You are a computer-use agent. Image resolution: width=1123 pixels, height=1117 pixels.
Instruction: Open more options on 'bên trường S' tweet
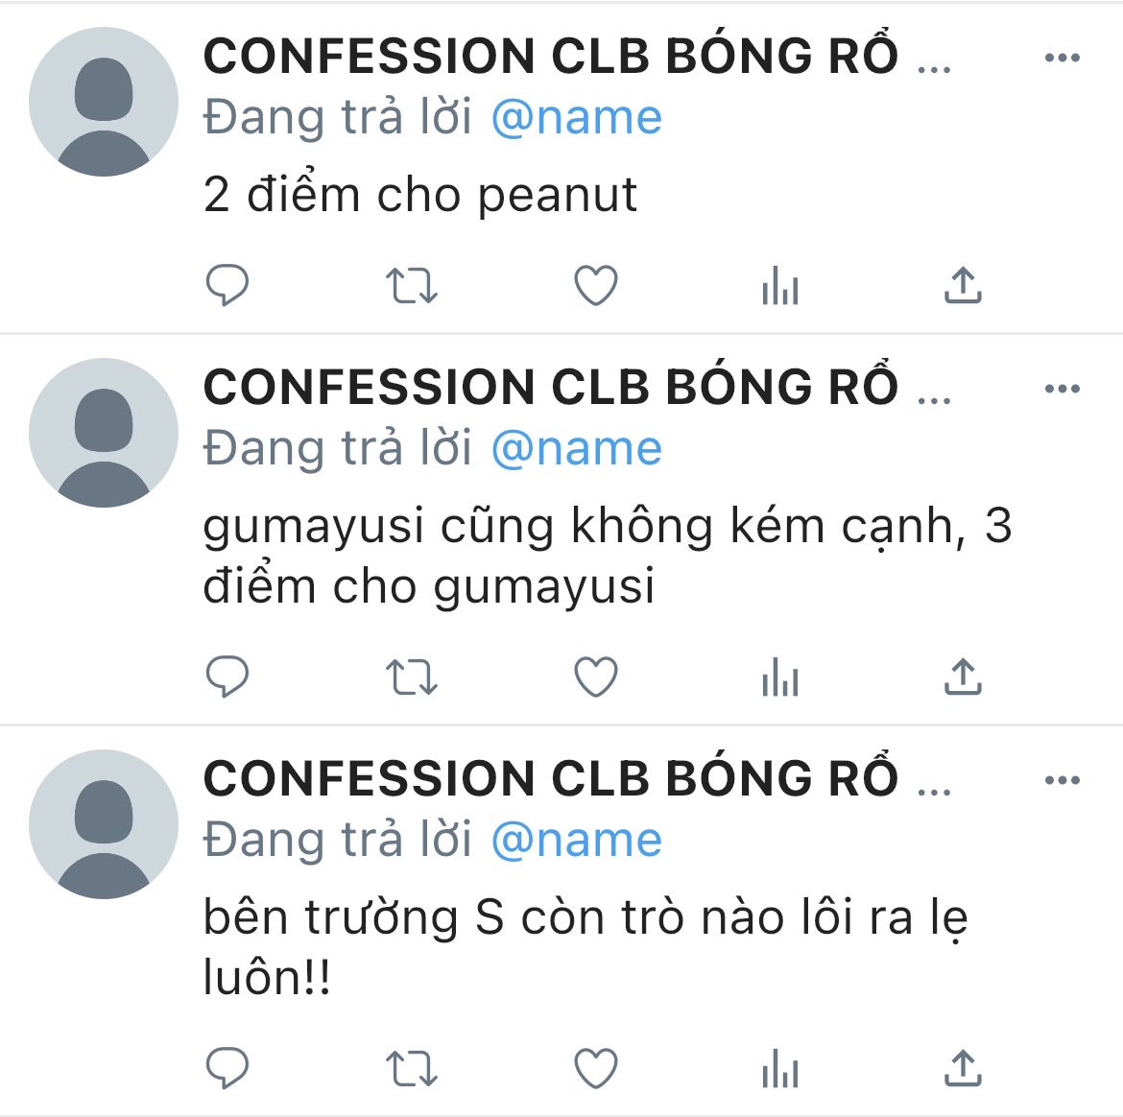(x=1063, y=780)
